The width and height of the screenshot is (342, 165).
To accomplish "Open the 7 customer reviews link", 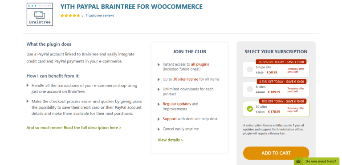I will point(100,16).
